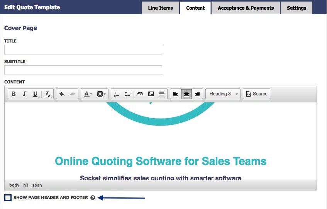Select the Content tab
The image size is (327, 209).
pyautogui.click(x=195, y=8)
